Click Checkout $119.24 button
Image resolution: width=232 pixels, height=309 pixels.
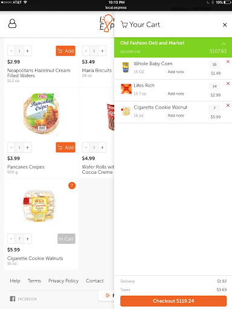(173, 301)
